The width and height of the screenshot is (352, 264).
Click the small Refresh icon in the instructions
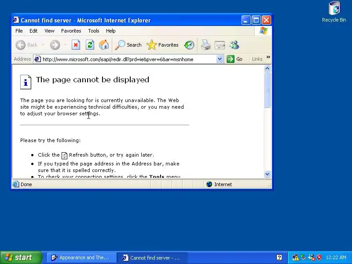pos(64,155)
